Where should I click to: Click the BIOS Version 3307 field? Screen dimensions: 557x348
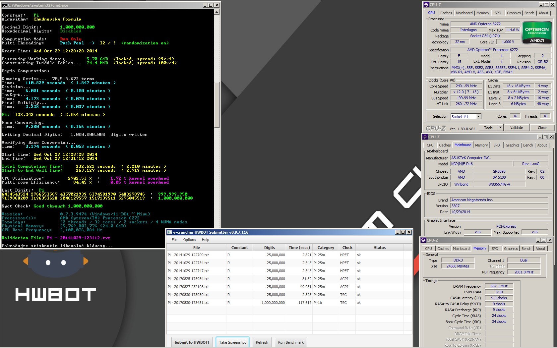coord(499,206)
